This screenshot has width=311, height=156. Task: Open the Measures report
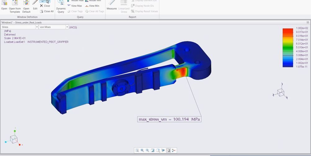pos(112,5)
